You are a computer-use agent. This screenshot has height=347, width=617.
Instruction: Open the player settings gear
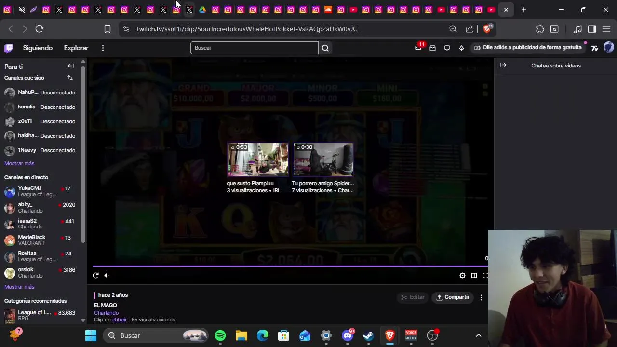[x=462, y=275]
